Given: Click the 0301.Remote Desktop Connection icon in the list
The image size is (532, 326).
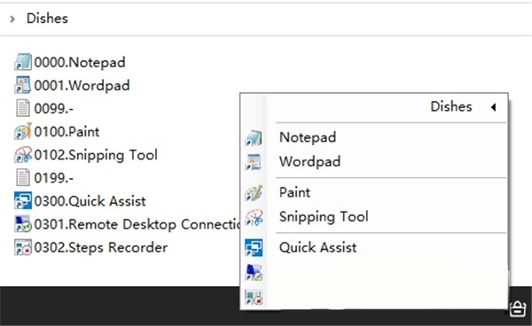Looking at the screenshot, I should tap(23, 224).
